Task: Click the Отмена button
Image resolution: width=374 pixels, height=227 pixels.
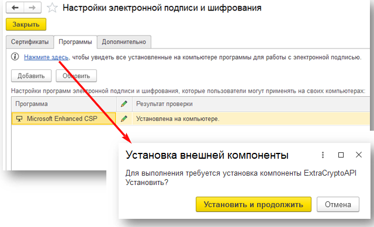Action: click(338, 204)
